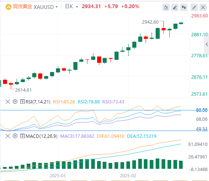
Task: Remove the RSI indicator panel
Action: coord(8,102)
